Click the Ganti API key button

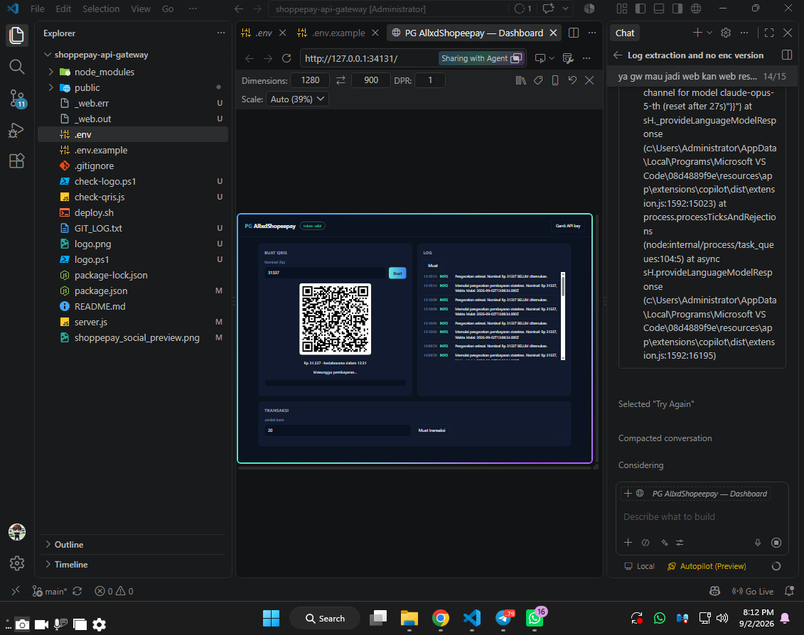tap(568, 226)
